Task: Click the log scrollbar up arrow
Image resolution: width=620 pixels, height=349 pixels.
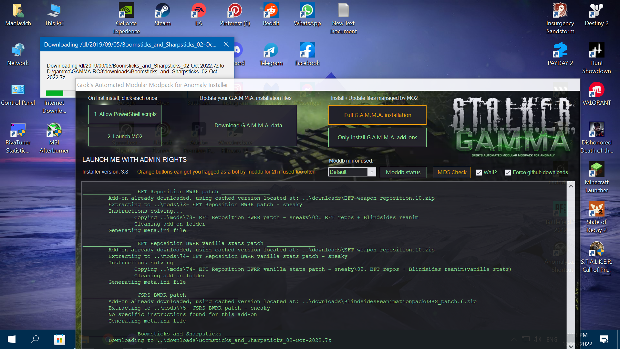Action: pos(571,186)
